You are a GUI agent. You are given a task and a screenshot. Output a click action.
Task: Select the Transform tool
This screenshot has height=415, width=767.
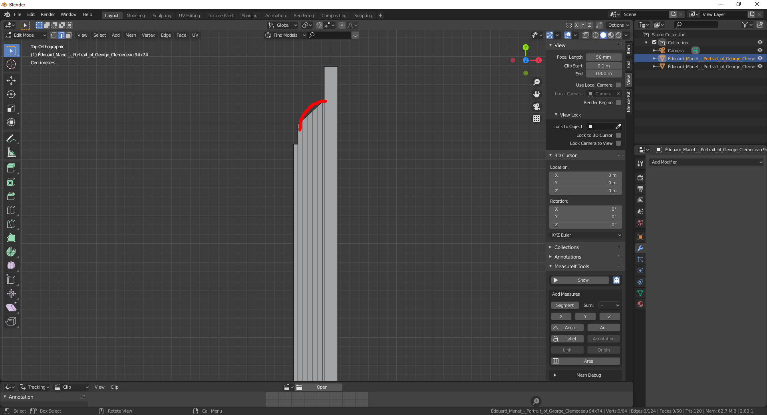11,123
